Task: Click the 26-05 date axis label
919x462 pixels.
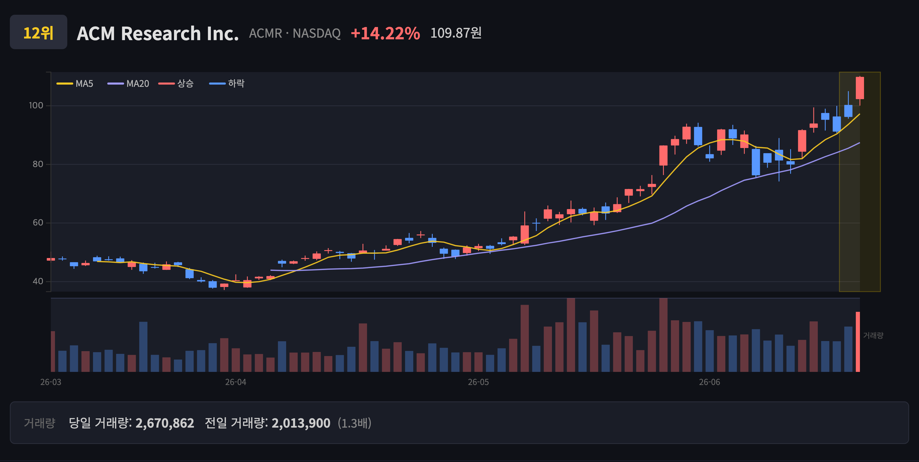Action: click(x=478, y=382)
